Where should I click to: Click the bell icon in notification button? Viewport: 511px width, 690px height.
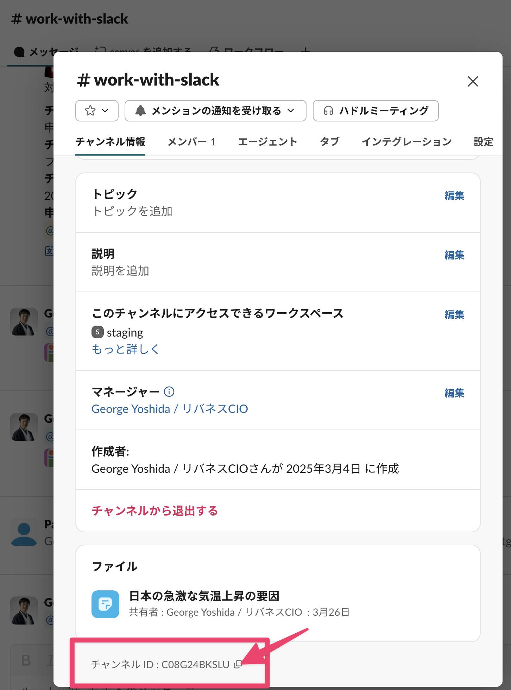click(x=140, y=111)
